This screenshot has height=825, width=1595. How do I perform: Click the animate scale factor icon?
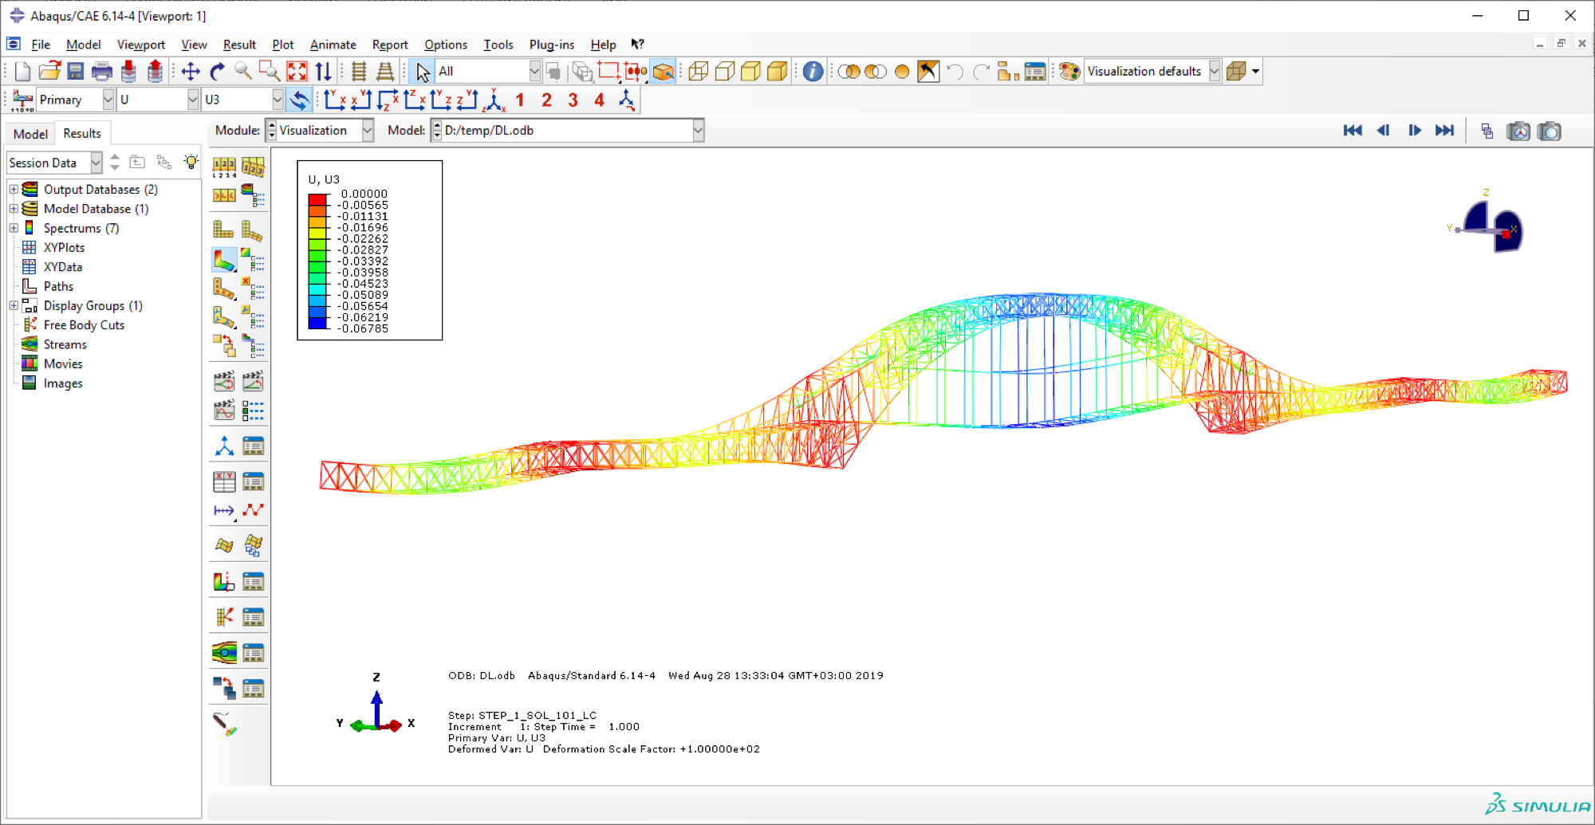224,381
